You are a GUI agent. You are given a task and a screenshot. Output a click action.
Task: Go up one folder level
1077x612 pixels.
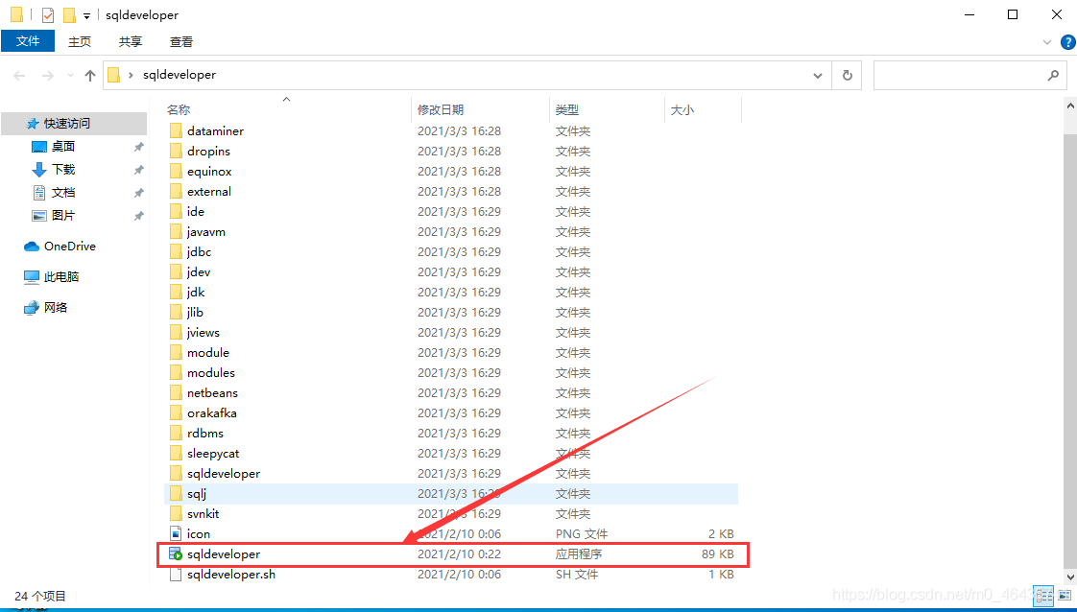[90, 76]
